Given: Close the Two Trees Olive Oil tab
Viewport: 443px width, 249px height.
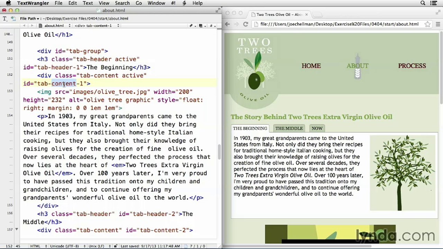Looking at the screenshot, I should [x=306, y=15].
